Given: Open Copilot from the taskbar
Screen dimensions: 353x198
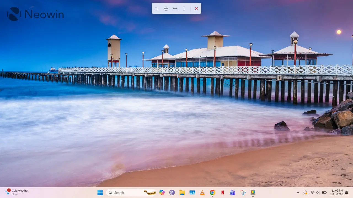Looking at the screenshot, I should 162,193.
